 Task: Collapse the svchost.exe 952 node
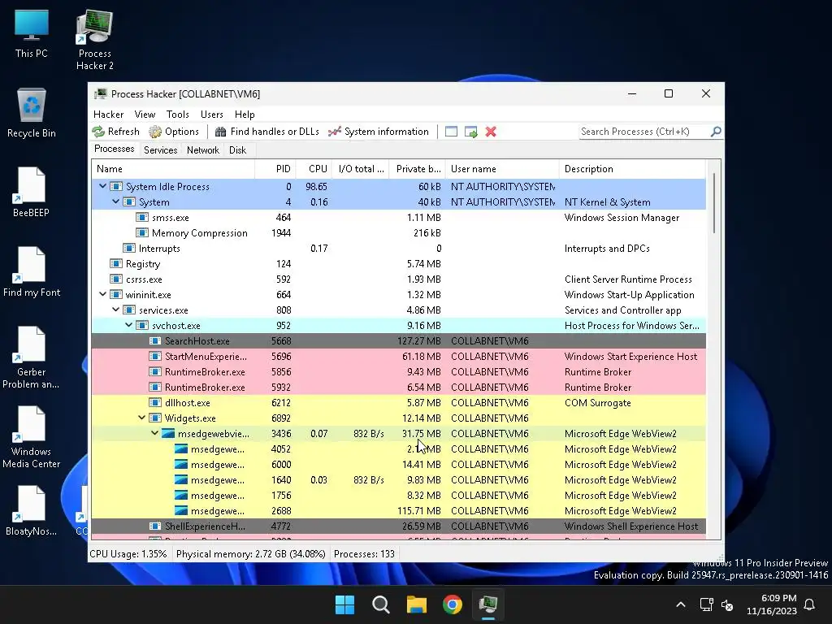click(129, 325)
